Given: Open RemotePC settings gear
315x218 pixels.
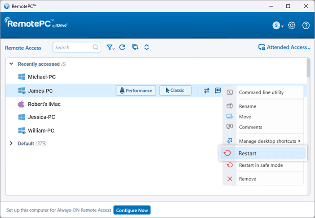Looking at the screenshot, I should (291, 25).
